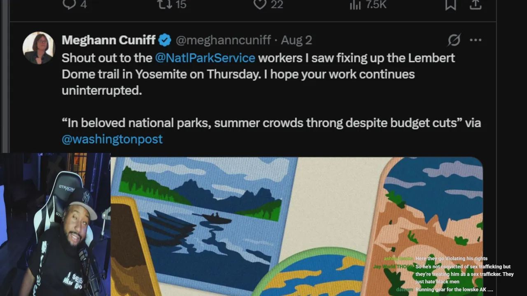Click the repost count of 15

point(181,4)
